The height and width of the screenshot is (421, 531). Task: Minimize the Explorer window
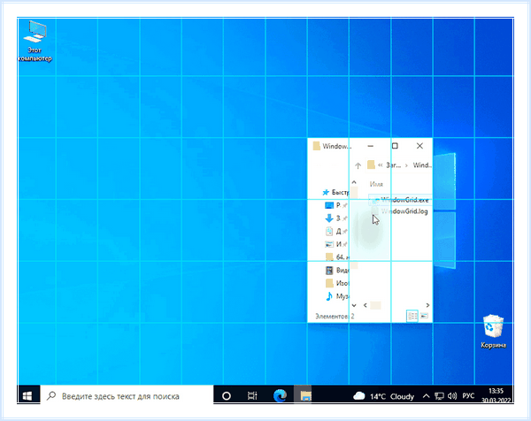pyautogui.click(x=371, y=146)
